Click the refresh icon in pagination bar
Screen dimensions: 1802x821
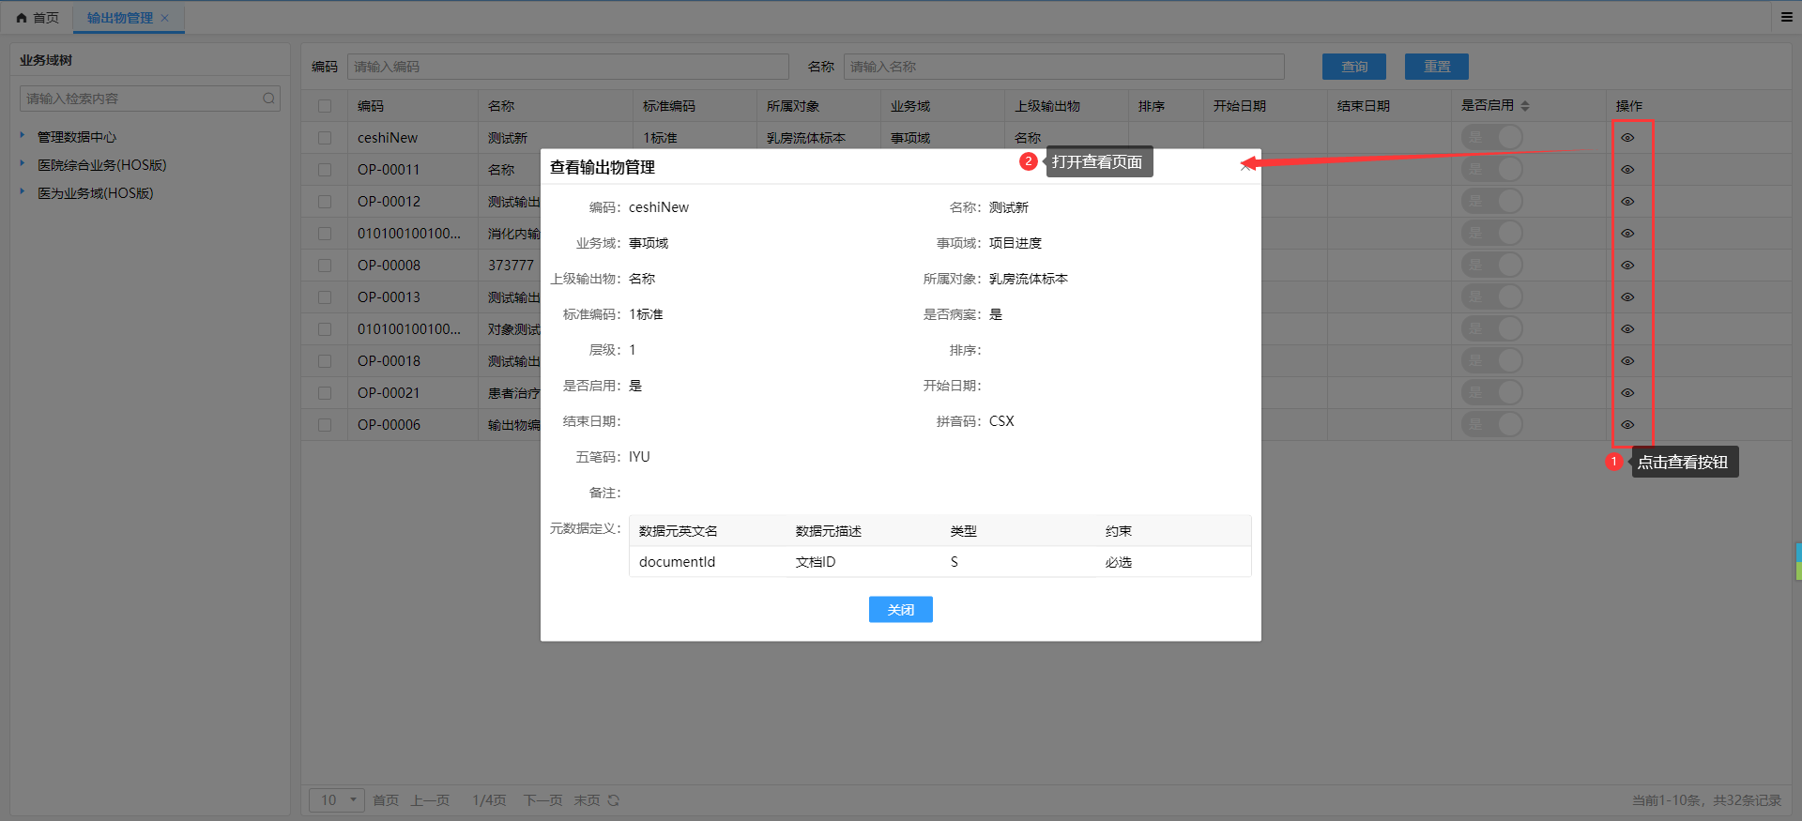(x=614, y=800)
